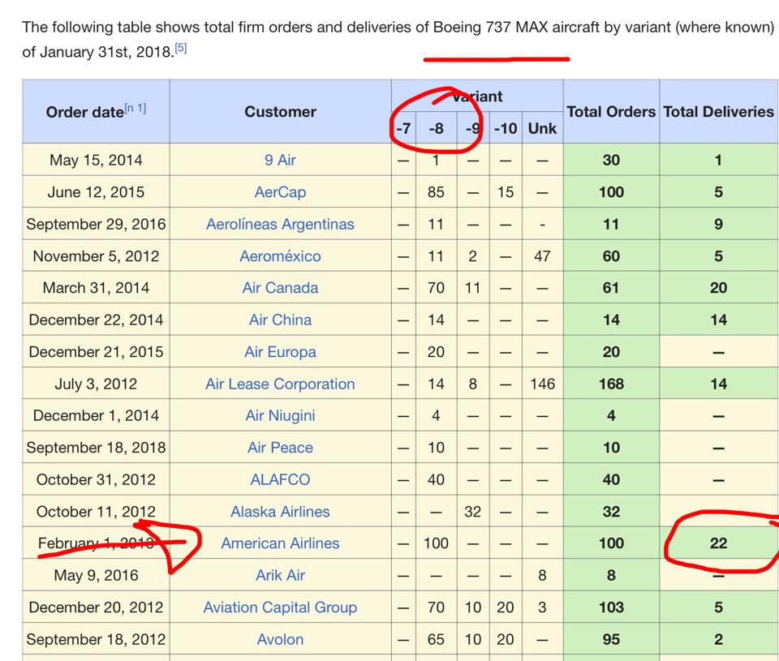This screenshot has width=779, height=661.
Task: Click Arik Air's Unk value 8
Action: click(x=543, y=576)
